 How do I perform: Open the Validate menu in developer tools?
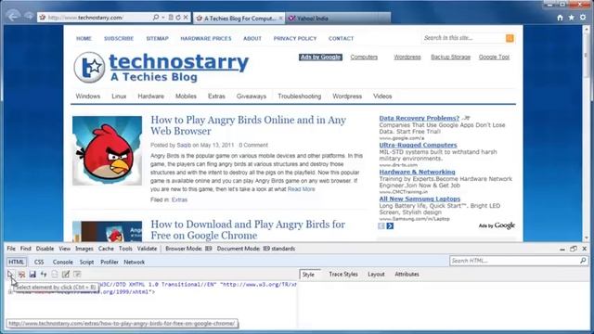147,249
